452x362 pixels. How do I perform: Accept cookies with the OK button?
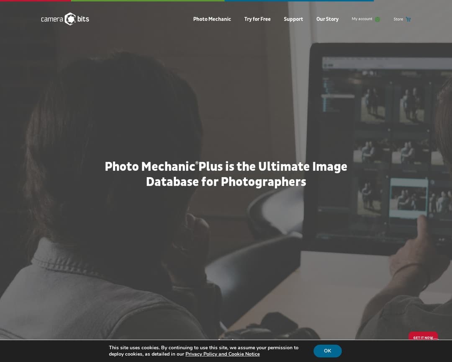[328, 351]
